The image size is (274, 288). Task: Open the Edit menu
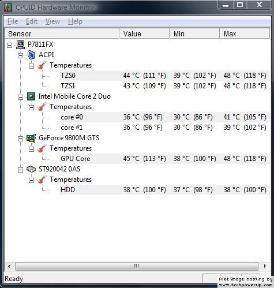(32, 21)
